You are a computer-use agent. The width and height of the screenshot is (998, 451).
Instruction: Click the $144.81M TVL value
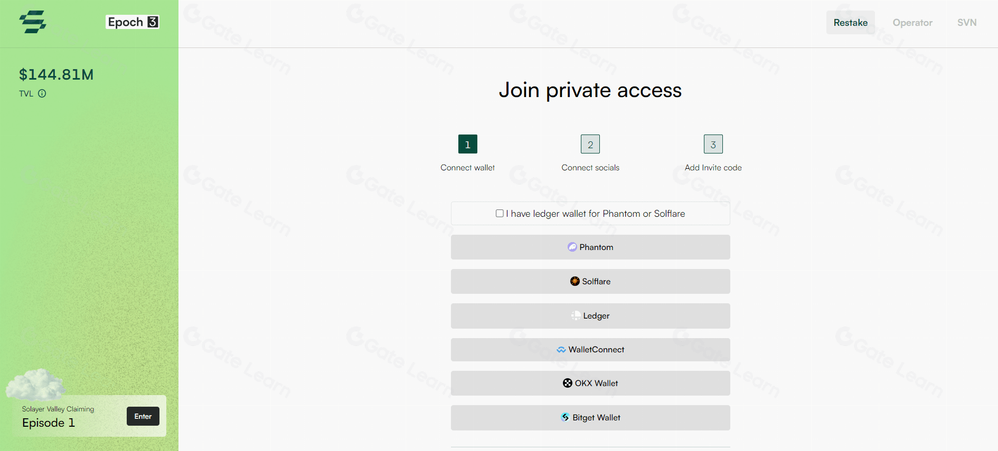tap(57, 74)
